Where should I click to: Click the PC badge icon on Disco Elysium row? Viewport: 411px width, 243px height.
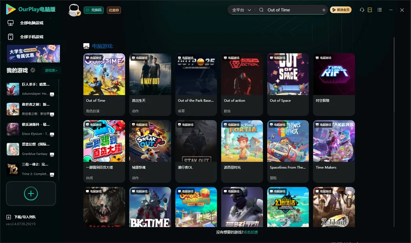(52, 134)
